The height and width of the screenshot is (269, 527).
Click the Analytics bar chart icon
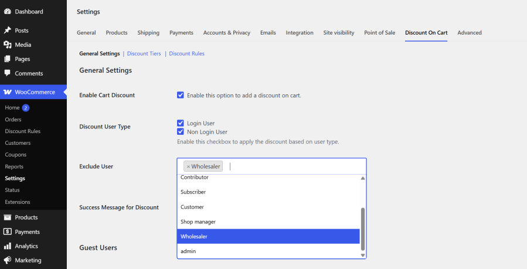tap(8, 246)
